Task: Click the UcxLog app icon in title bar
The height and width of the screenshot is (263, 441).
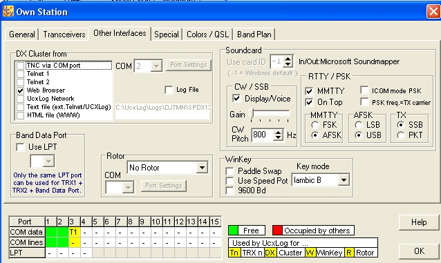Action: [8, 12]
